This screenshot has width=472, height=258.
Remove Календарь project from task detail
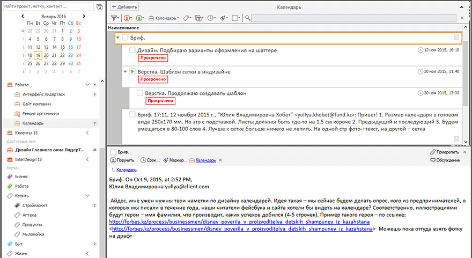pyautogui.click(x=220, y=160)
